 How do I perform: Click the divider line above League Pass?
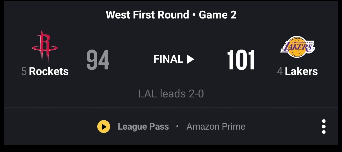click(x=171, y=108)
